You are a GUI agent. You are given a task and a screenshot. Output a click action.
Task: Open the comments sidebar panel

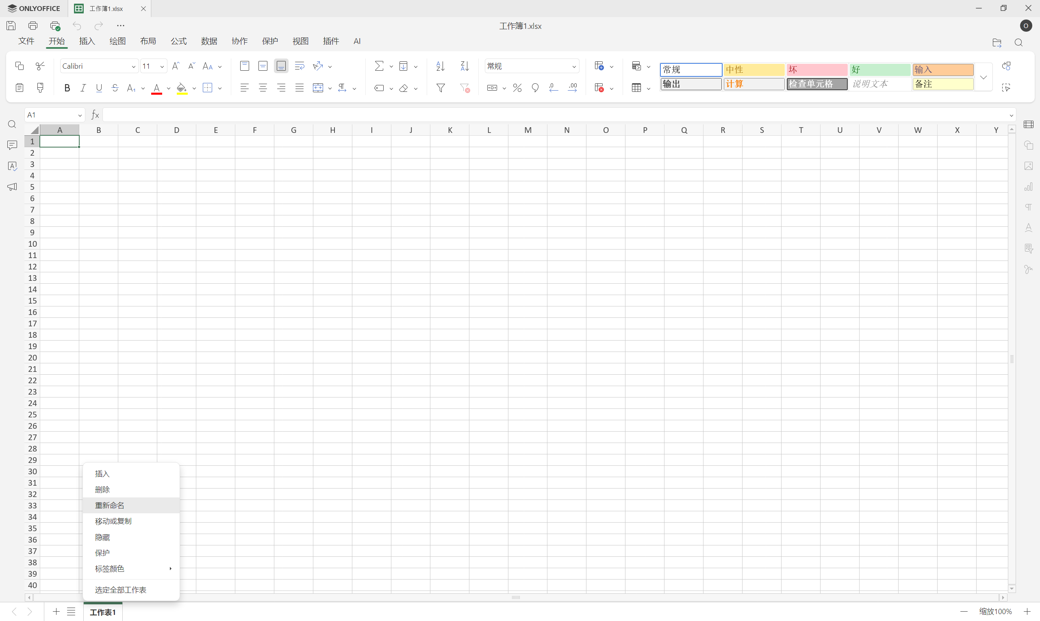12,145
